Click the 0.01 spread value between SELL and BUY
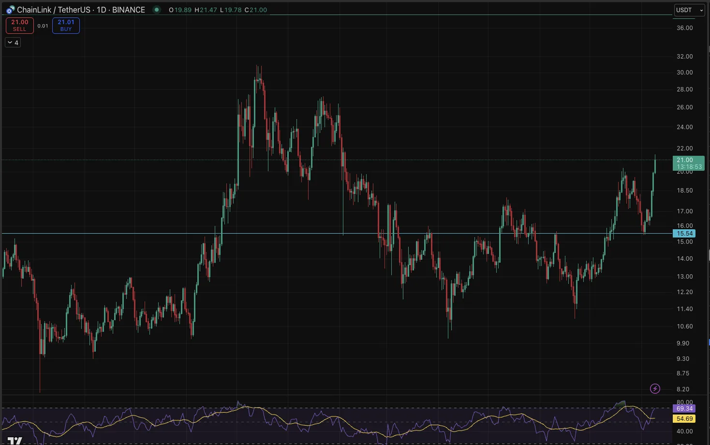Viewport: 710px width, 445px height. 43,26
